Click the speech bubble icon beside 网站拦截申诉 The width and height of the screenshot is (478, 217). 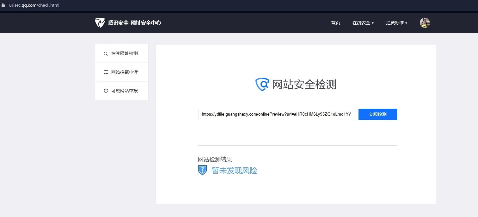pos(106,72)
